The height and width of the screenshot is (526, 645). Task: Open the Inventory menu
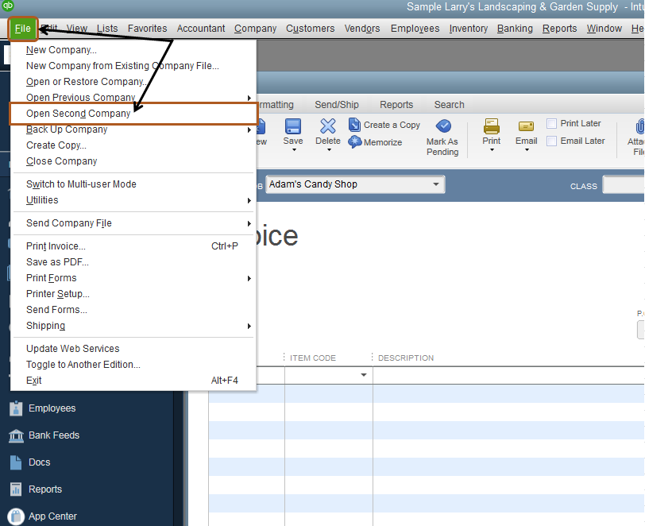click(469, 29)
